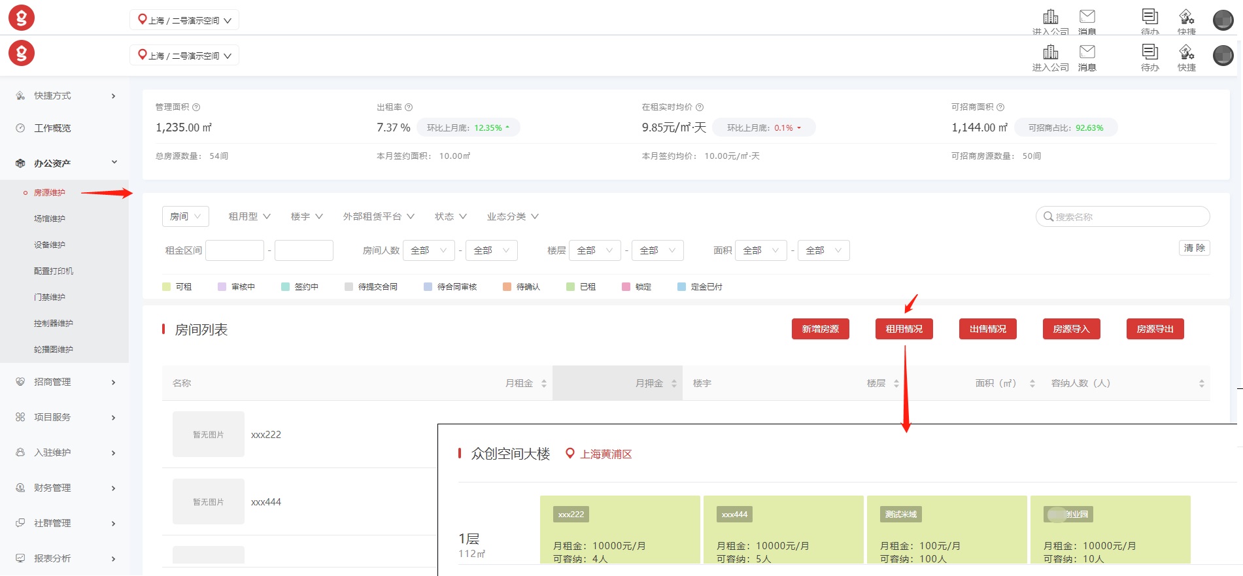Select 设备维护 submenu item
Image resolution: width=1243 pixels, height=576 pixels.
click(50, 245)
